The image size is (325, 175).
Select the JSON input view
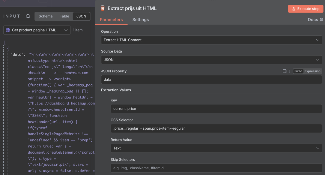click(x=81, y=16)
